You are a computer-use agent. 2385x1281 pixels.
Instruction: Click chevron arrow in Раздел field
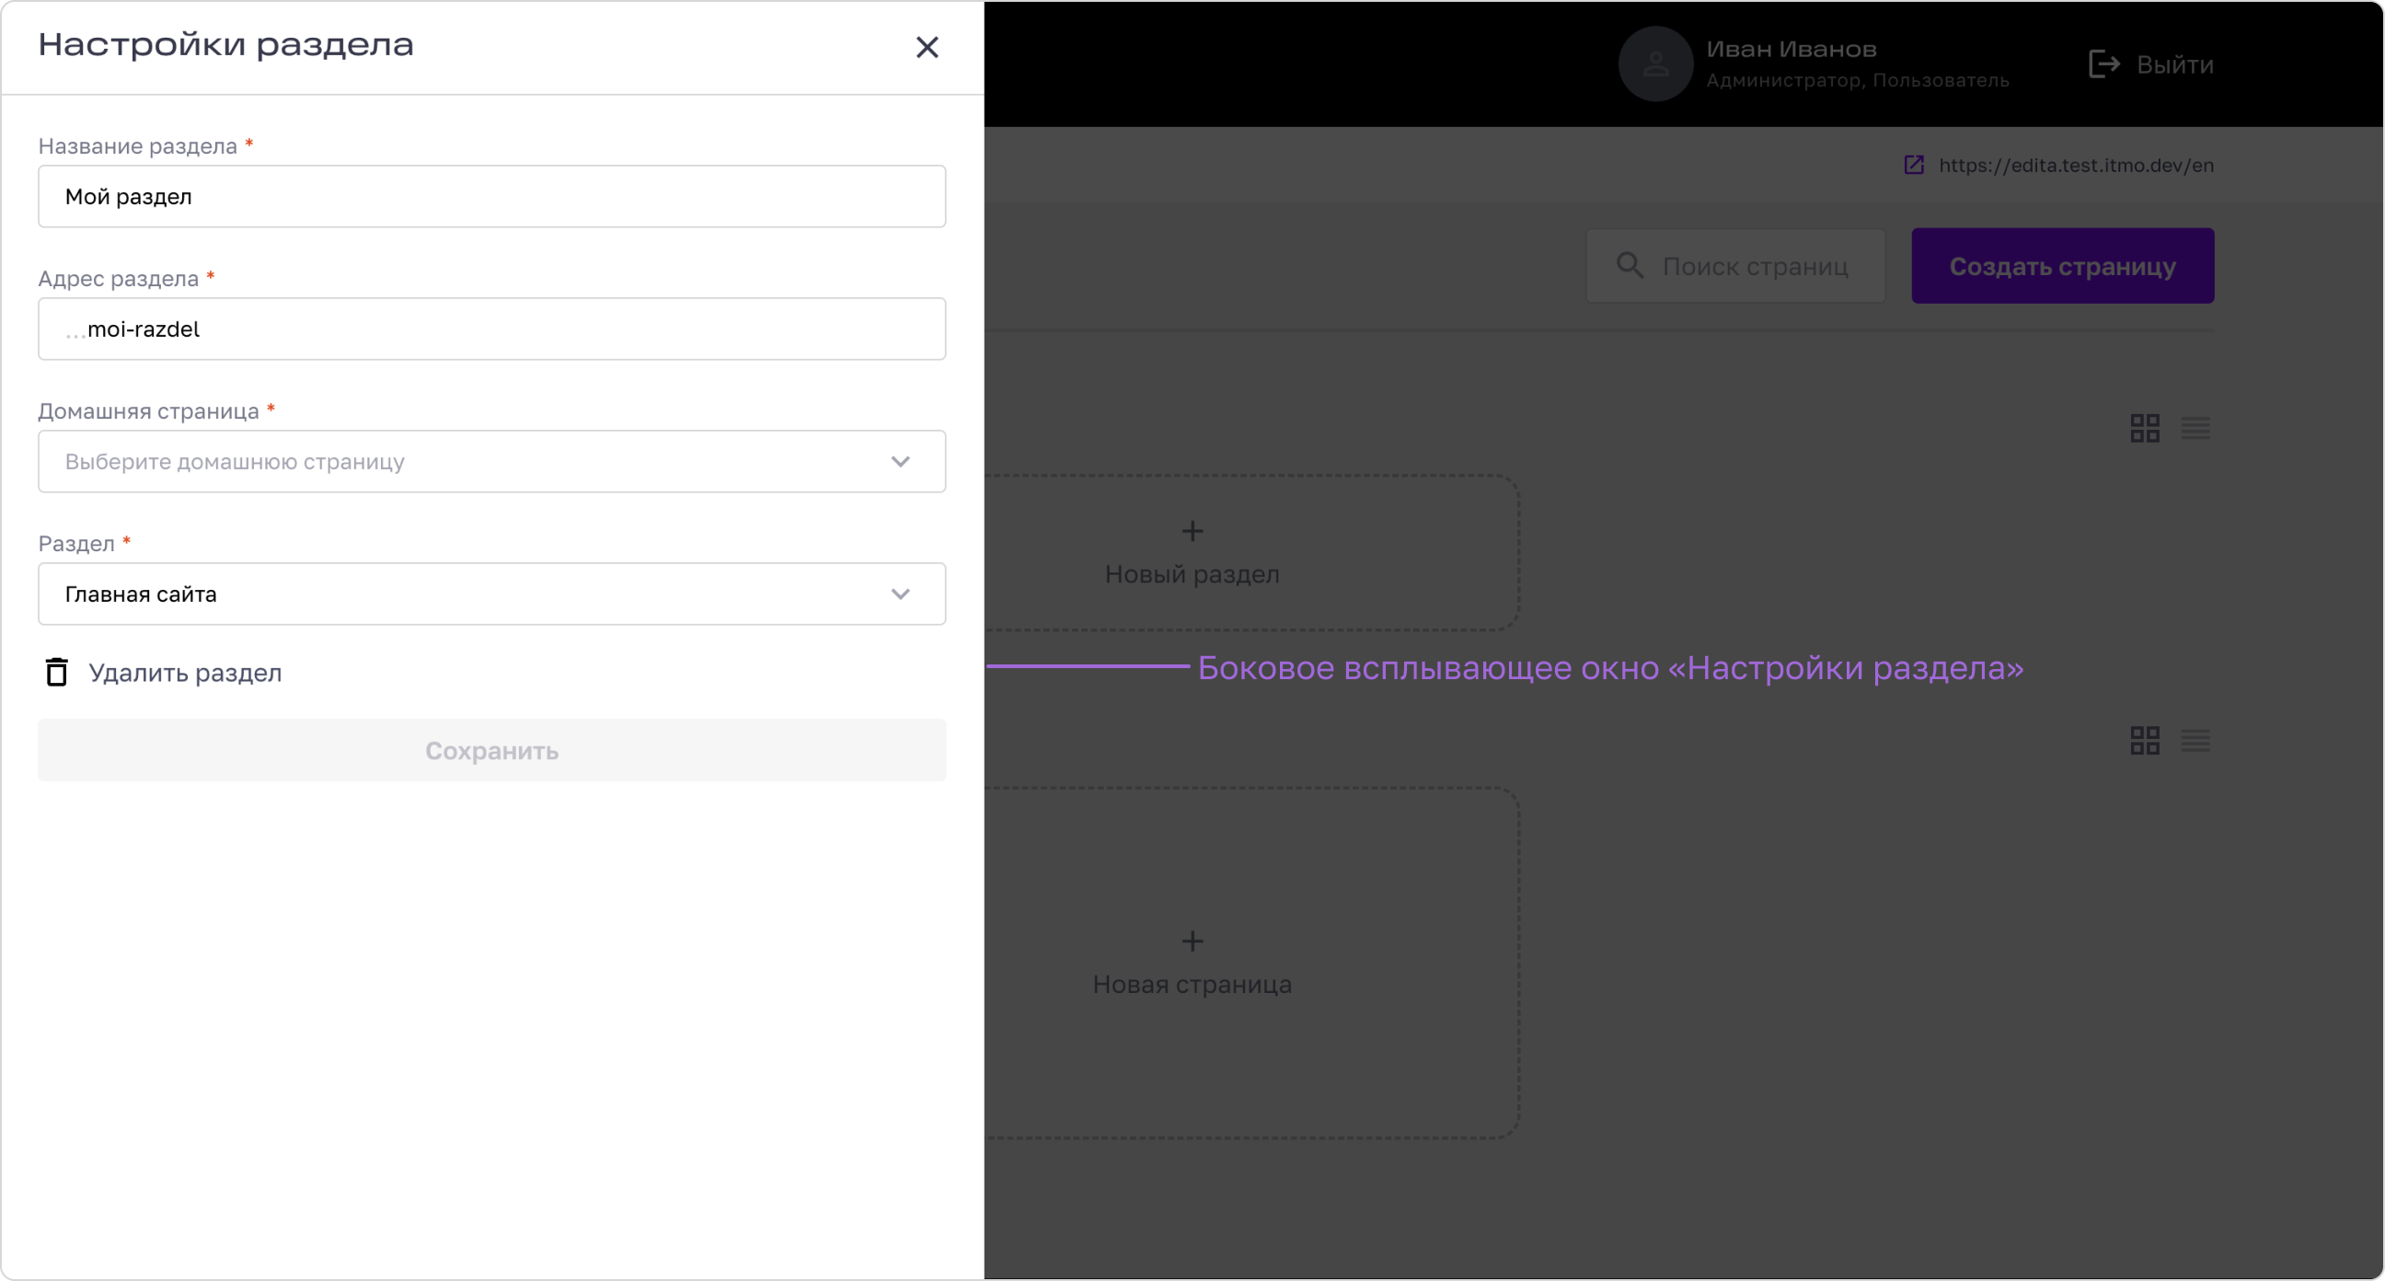[900, 594]
